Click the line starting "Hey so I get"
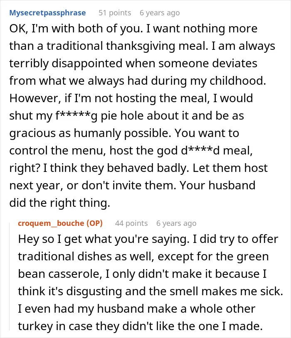 pyautogui.click(x=148, y=239)
